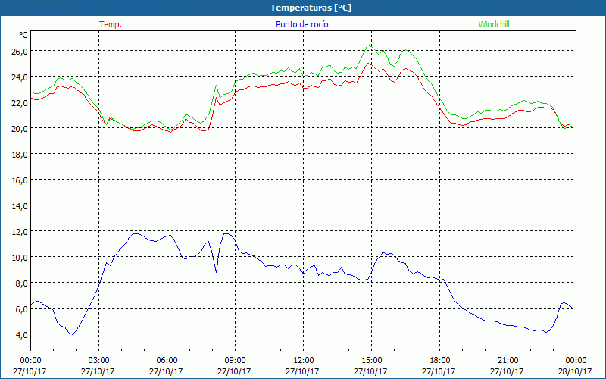
Task: Click the 20,0 y-axis value
Action: (x=20, y=128)
